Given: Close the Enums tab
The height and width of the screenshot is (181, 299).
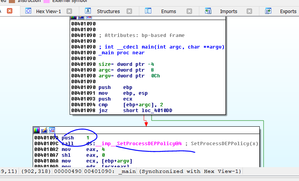Looking at the screenshot, I should 189,11.
